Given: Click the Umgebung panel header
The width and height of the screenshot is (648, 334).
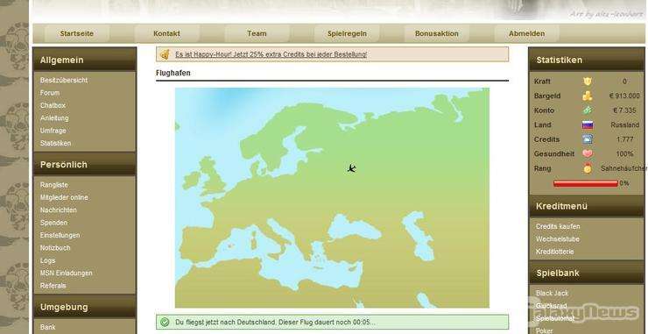Looking at the screenshot, I should 85,307.
